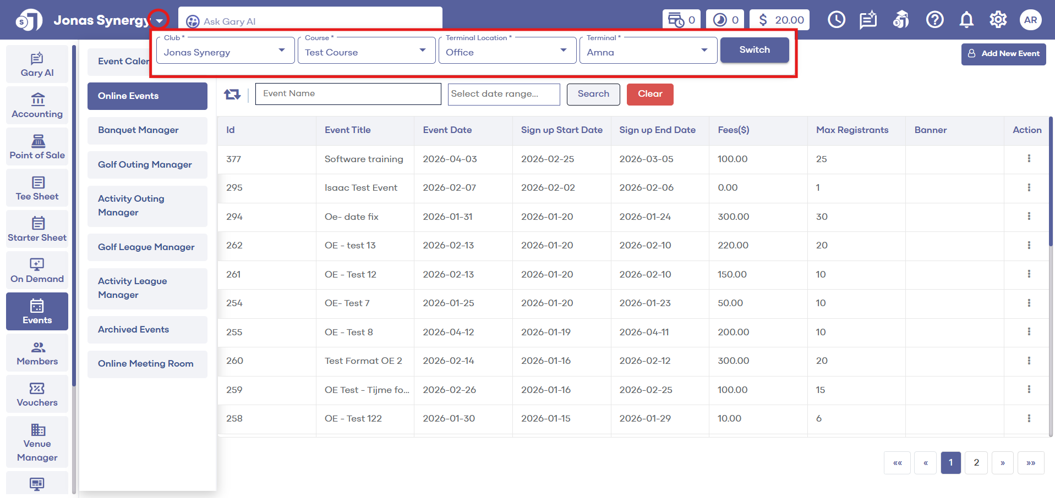1055x498 pixels.
Task: Click the red Clear button
Action: [649, 94]
